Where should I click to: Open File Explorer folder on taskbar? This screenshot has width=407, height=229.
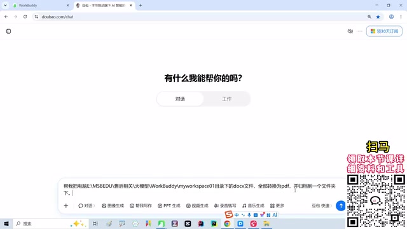tap(266, 223)
